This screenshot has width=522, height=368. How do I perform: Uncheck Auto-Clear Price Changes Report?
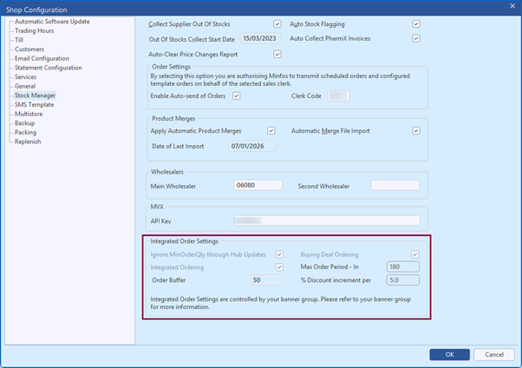[277, 54]
